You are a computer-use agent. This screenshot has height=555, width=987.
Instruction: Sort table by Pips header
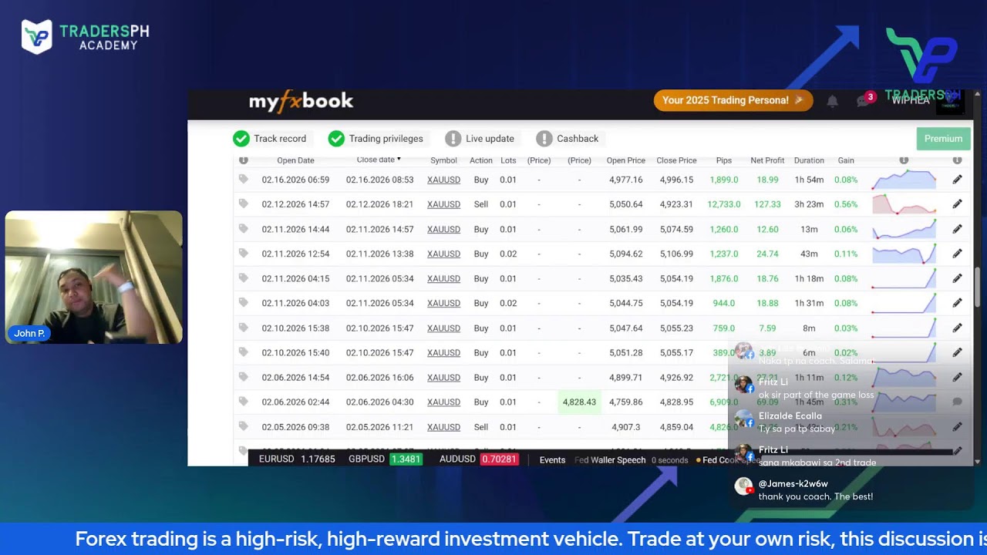[723, 160]
